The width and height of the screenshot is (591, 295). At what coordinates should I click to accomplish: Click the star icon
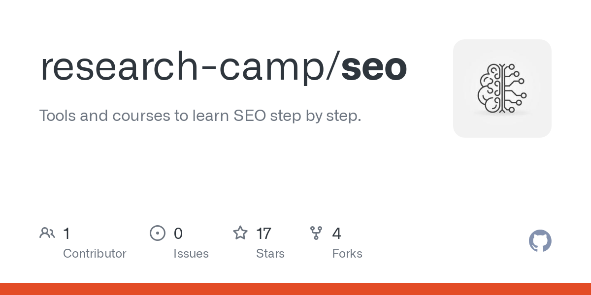pos(240,233)
